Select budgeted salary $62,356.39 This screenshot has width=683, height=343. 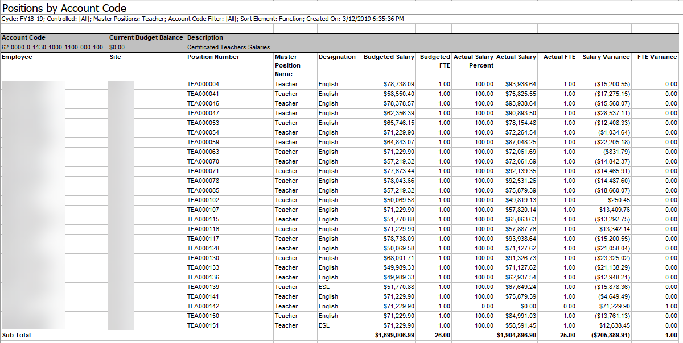pyautogui.click(x=399, y=114)
